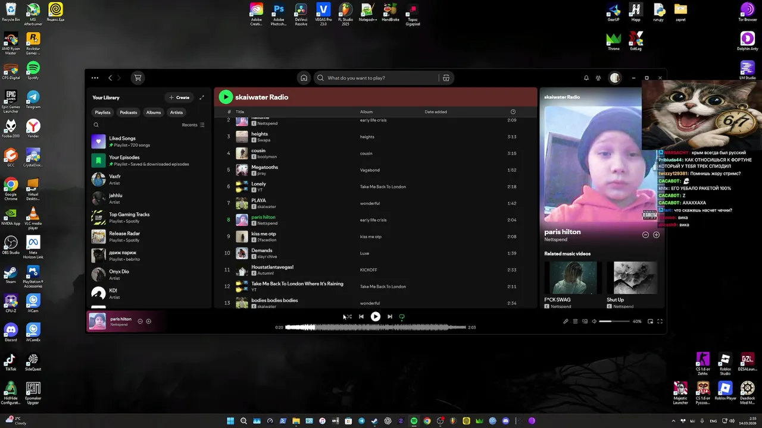Open Spotify from the Windows taskbar

point(414,421)
